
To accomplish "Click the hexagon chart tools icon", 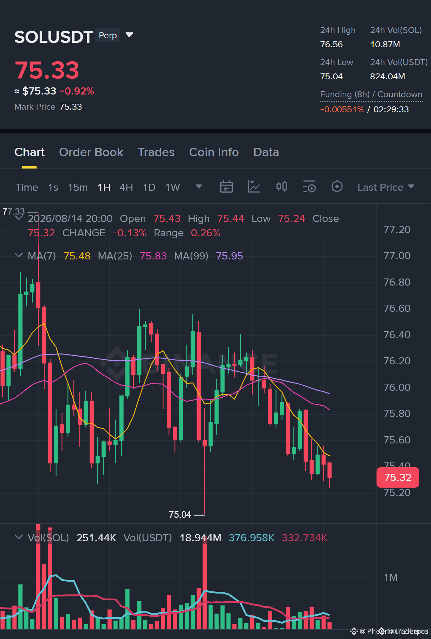I will [337, 187].
